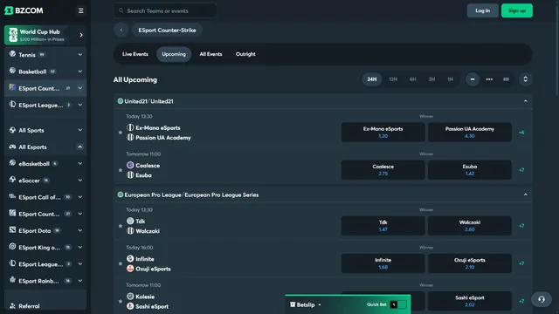Toggle the Quick Bet switch
Viewport: 559px width, 314px height.
[398, 304]
